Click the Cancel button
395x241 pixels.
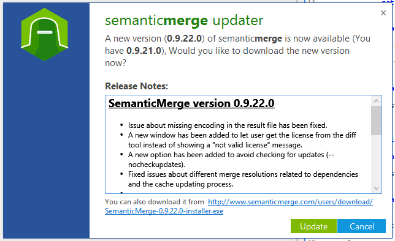(x=361, y=226)
